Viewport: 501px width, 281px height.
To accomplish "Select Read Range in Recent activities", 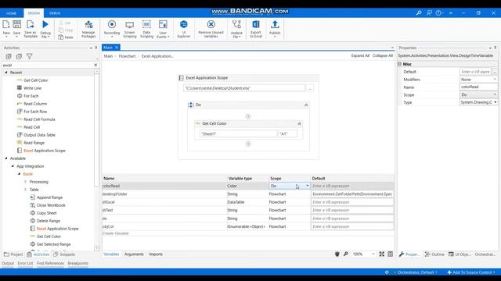I will [34, 143].
